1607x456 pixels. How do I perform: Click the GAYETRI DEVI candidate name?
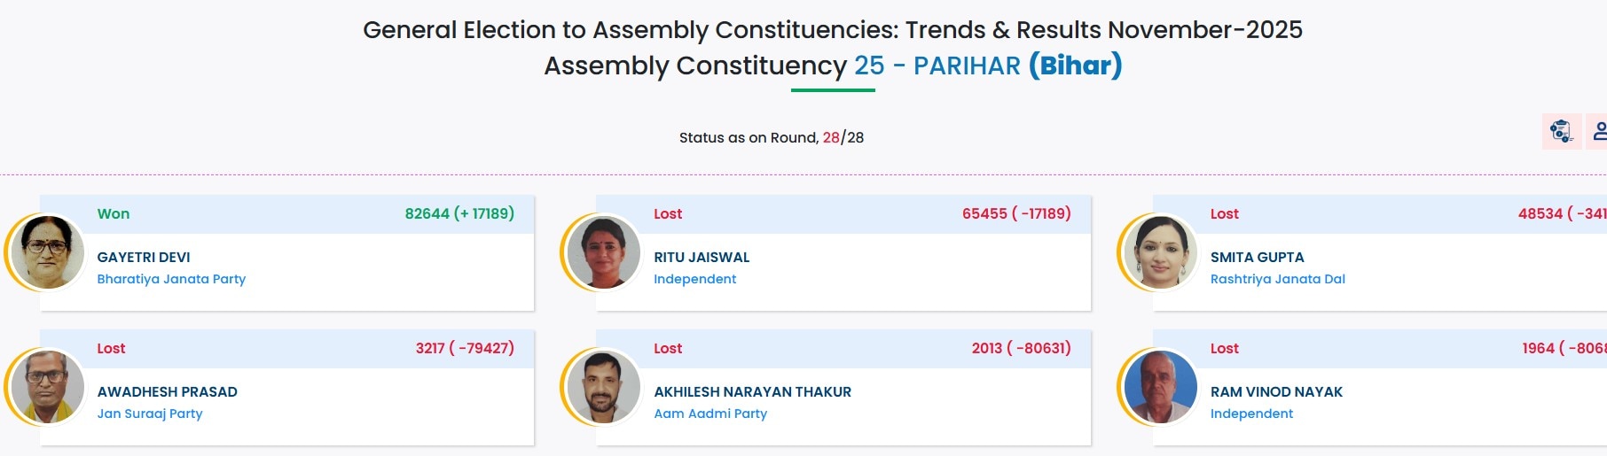[144, 258]
